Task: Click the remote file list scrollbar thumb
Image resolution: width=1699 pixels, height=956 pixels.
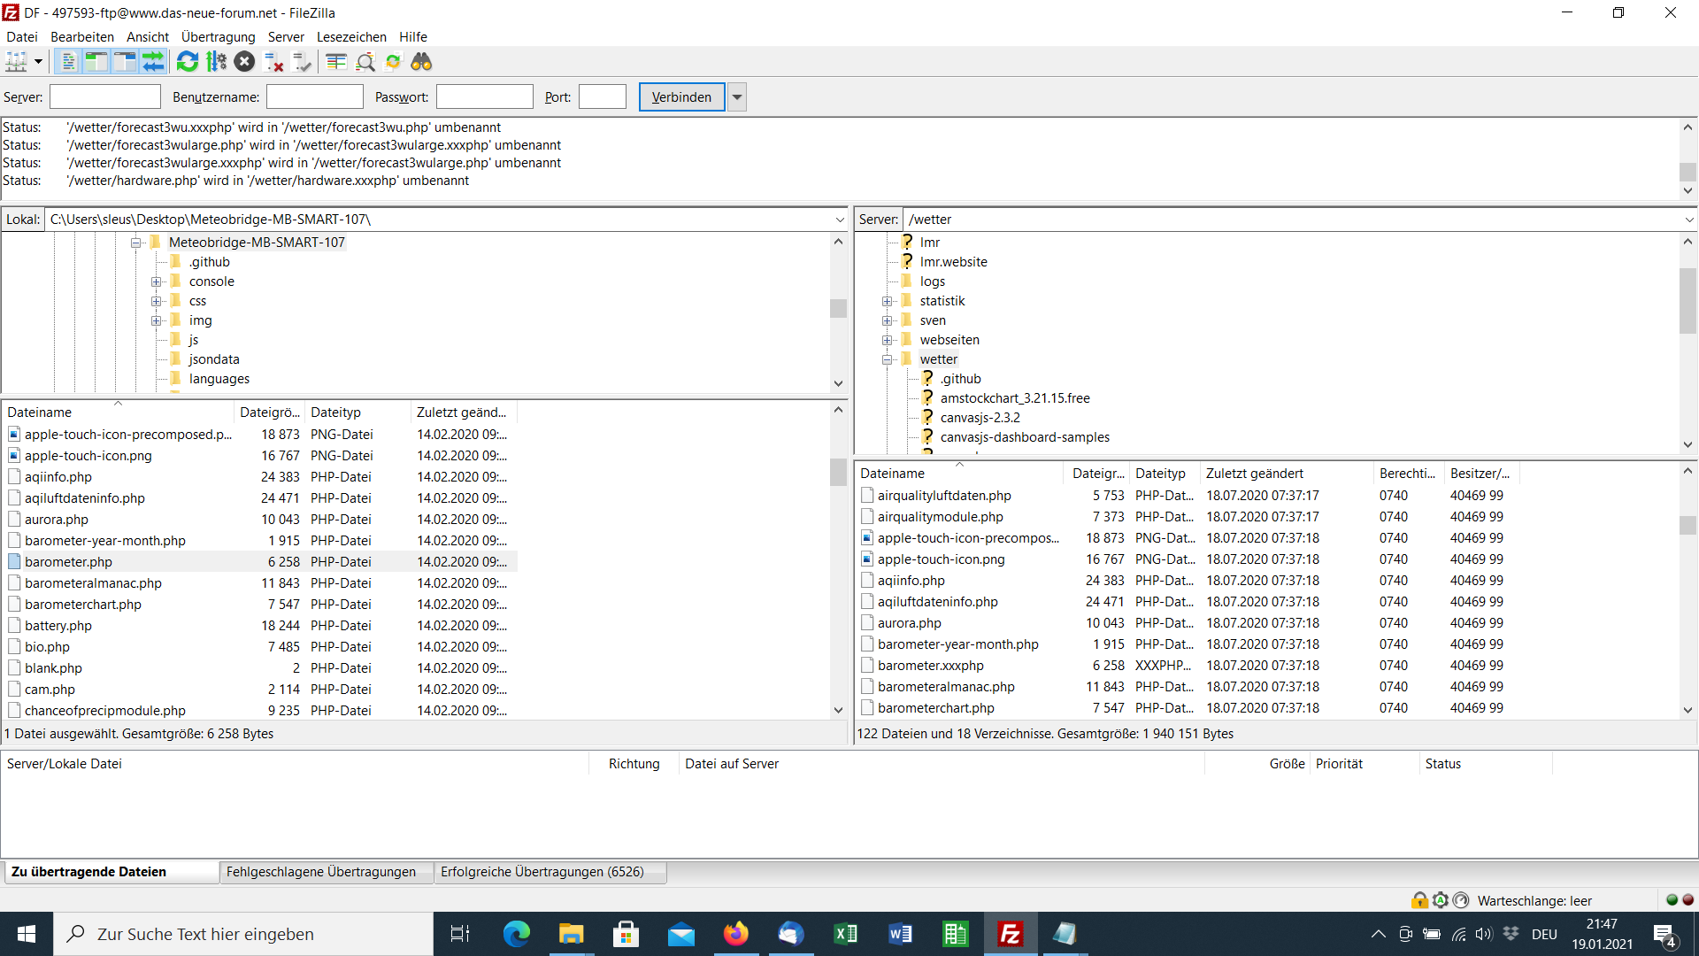Action: 1688,525
